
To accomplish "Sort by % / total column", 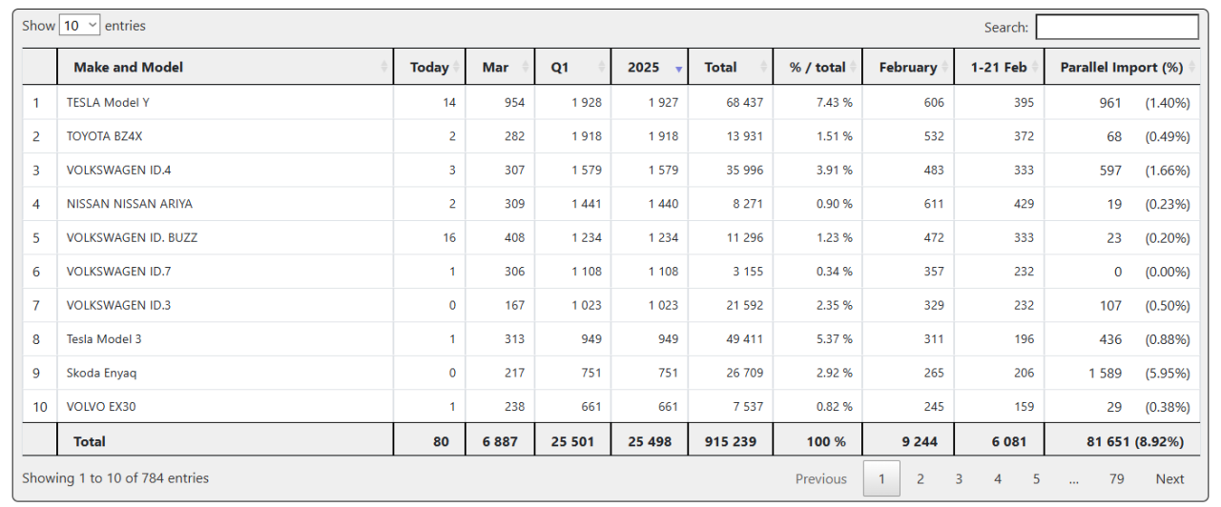I will 817,68.
